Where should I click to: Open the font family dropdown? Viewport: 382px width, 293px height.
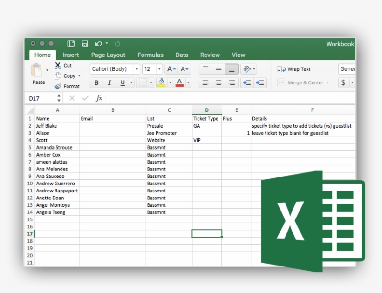pos(136,68)
